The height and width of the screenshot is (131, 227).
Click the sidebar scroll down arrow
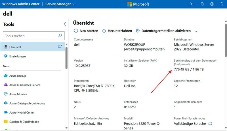pyautogui.click(x=66, y=128)
